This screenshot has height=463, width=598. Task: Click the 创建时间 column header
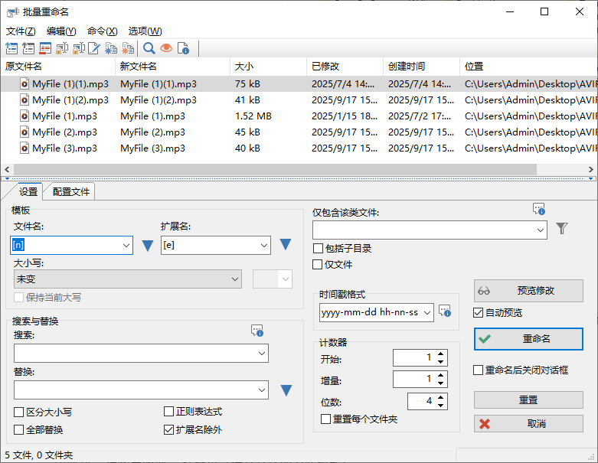[421, 67]
